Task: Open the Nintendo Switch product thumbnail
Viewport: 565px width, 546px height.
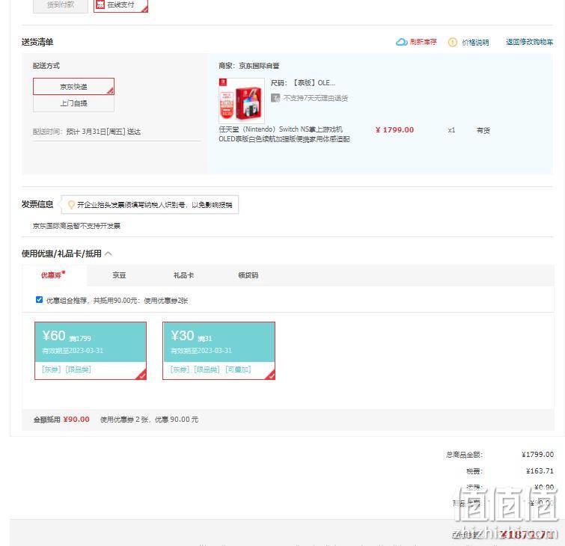Action: point(242,101)
